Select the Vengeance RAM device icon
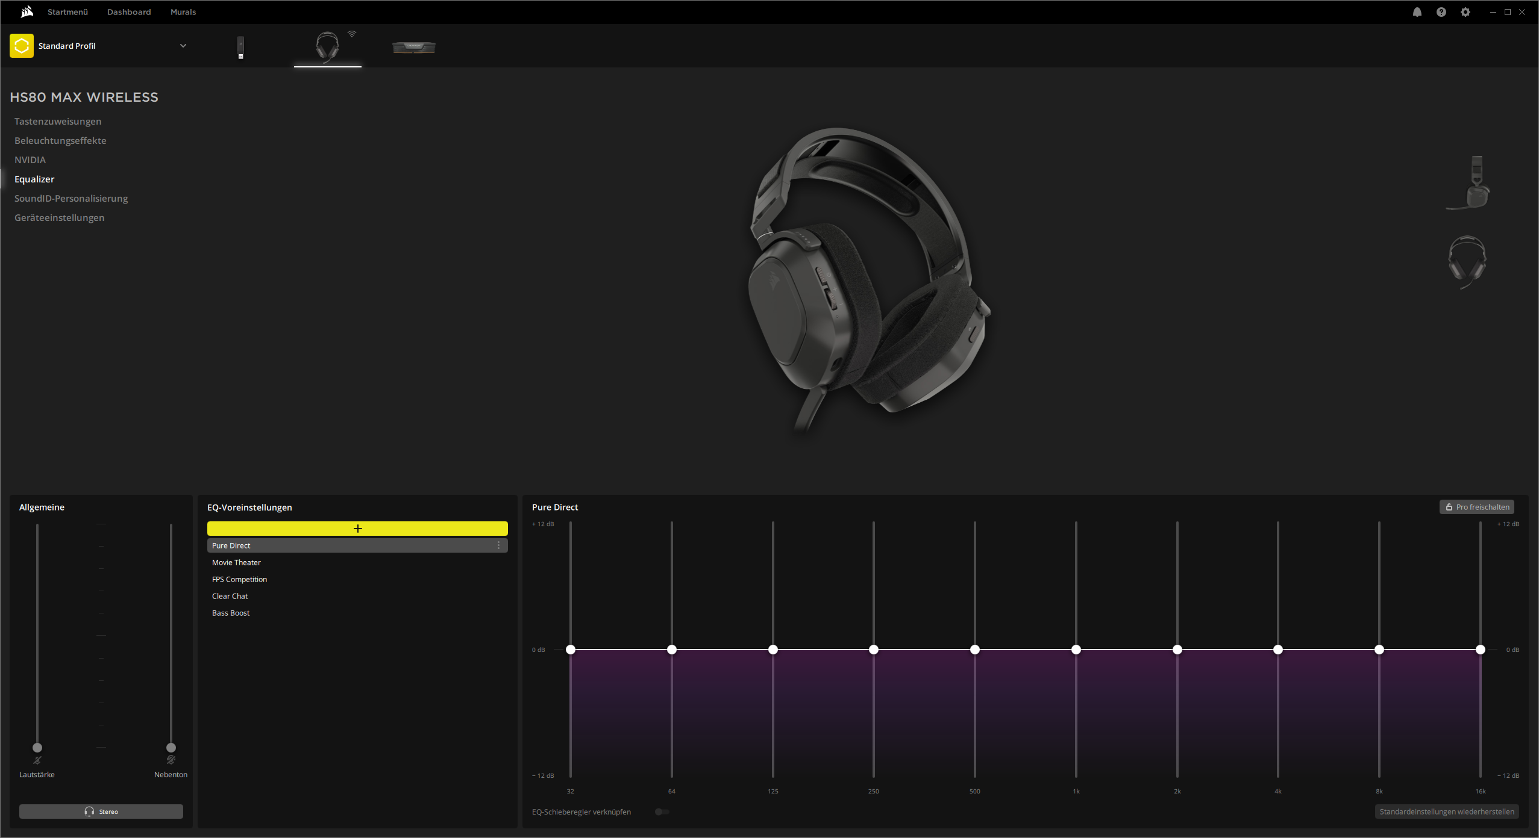Image resolution: width=1539 pixels, height=838 pixels. [x=413, y=47]
